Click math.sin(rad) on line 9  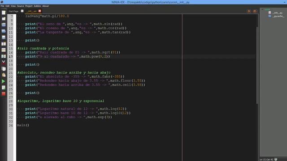[107, 24]
